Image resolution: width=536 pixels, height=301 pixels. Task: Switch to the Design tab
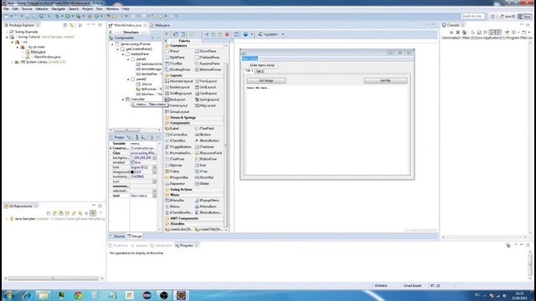click(135, 236)
